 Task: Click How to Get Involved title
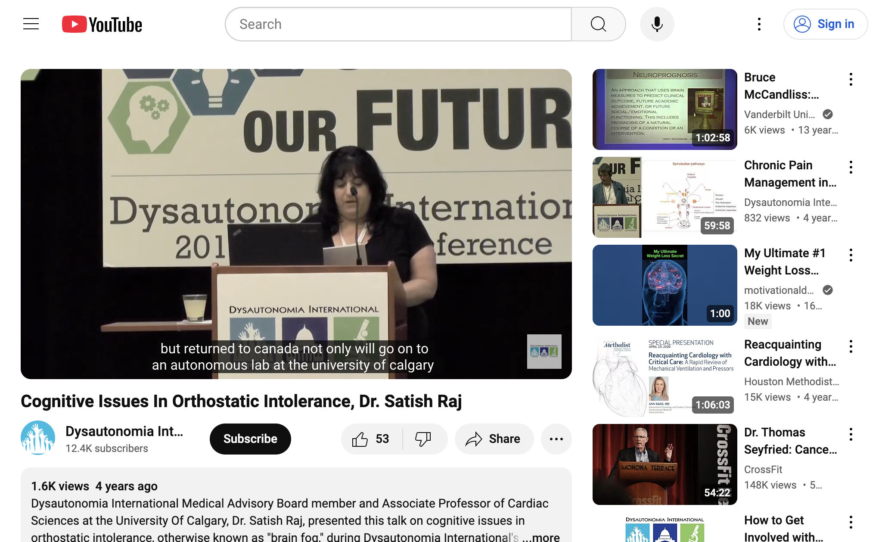(x=784, y=528)
